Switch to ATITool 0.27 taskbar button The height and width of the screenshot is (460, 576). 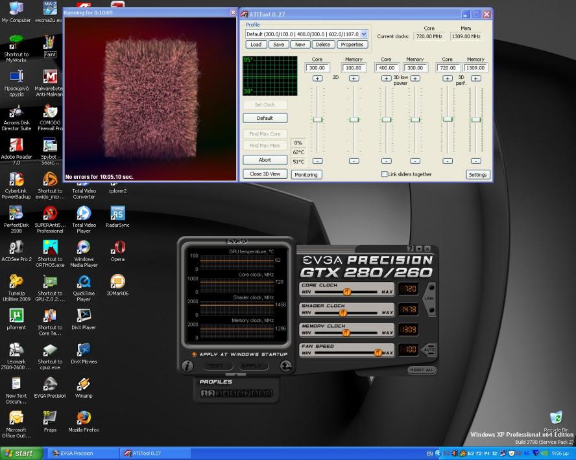click(x=156, y=454)
